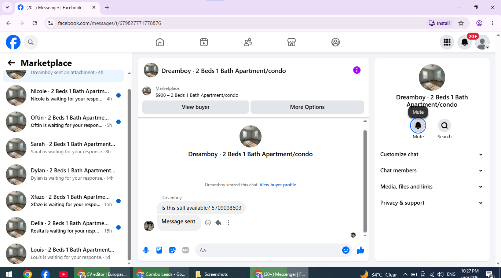Switch to CV editor | Europass taskbar window
The image size is (501, 278).
pyautogui.click(x=102, y=274)
